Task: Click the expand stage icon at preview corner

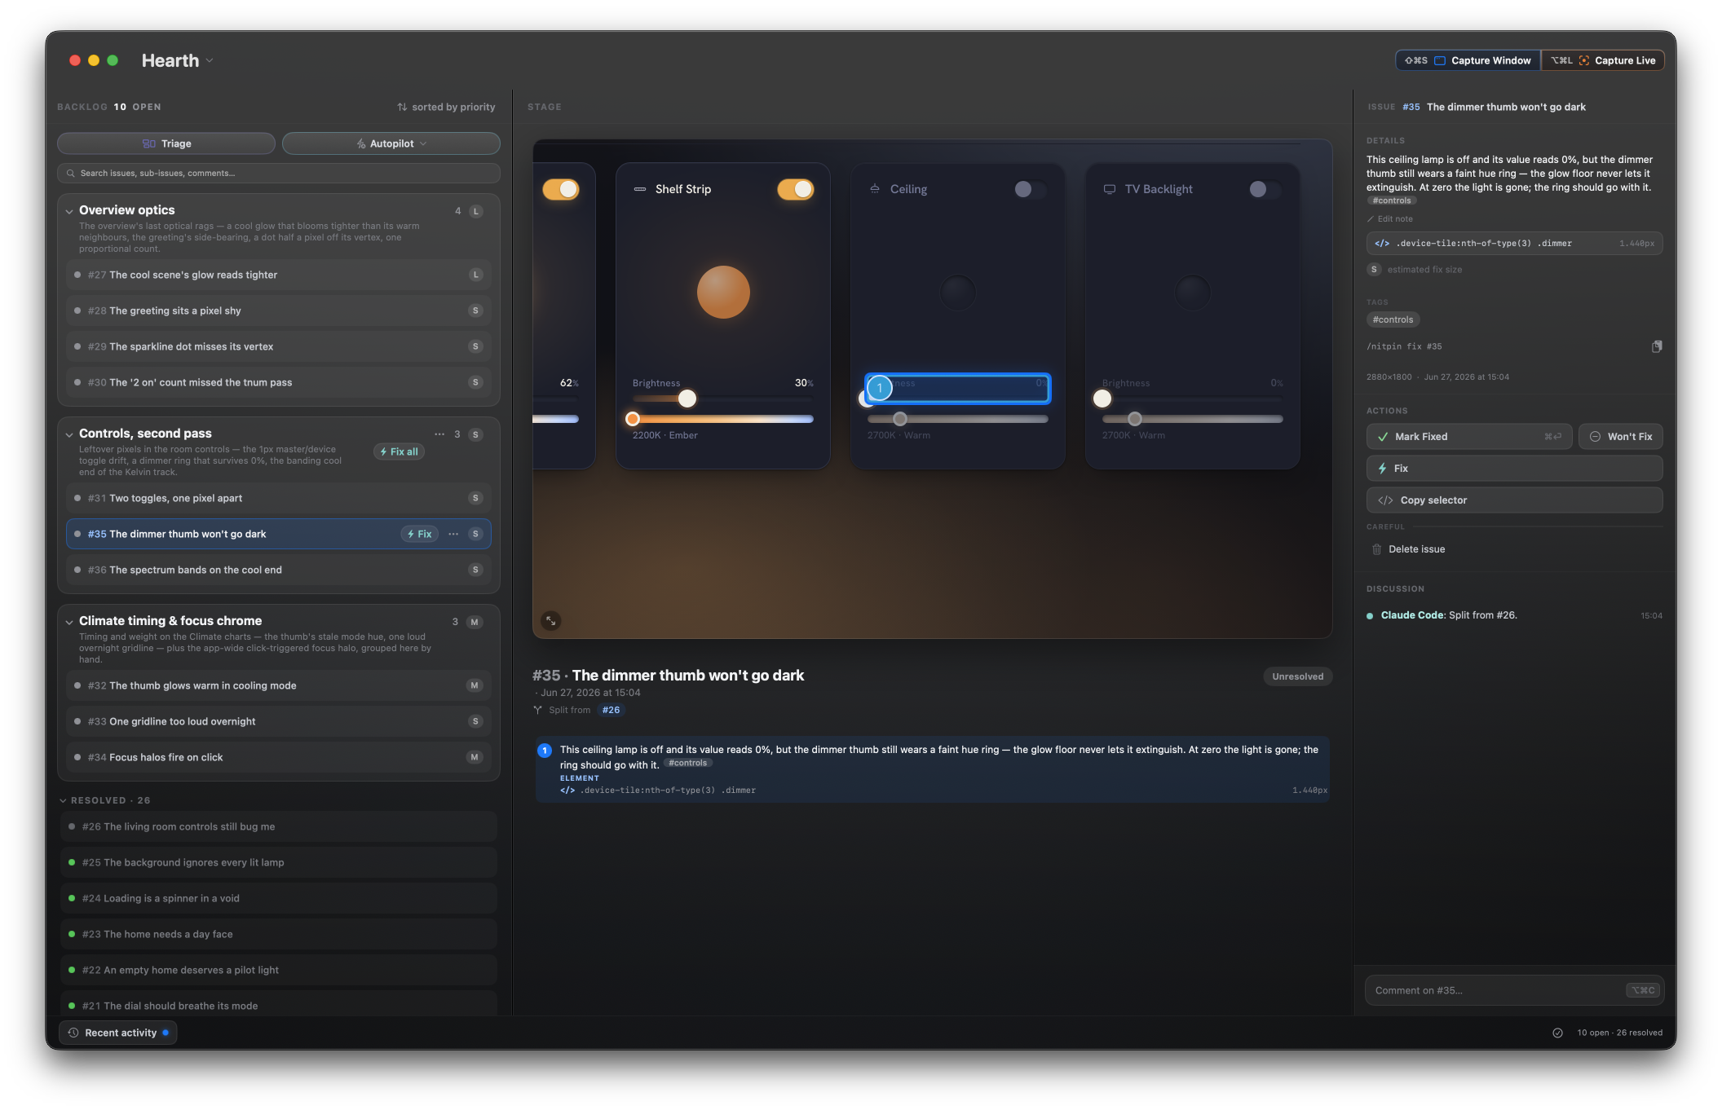Action: [x=551, y=621]
